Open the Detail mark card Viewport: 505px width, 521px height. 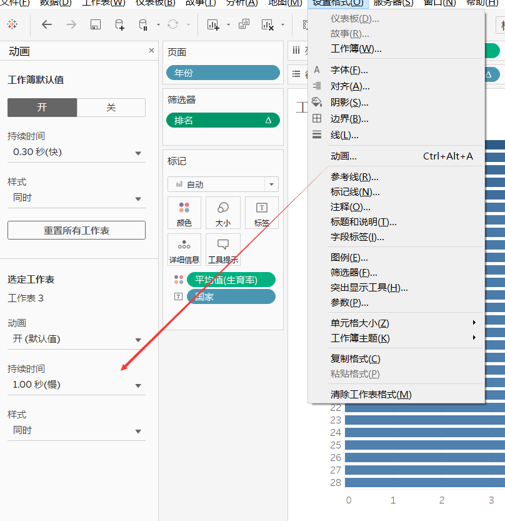184,249
